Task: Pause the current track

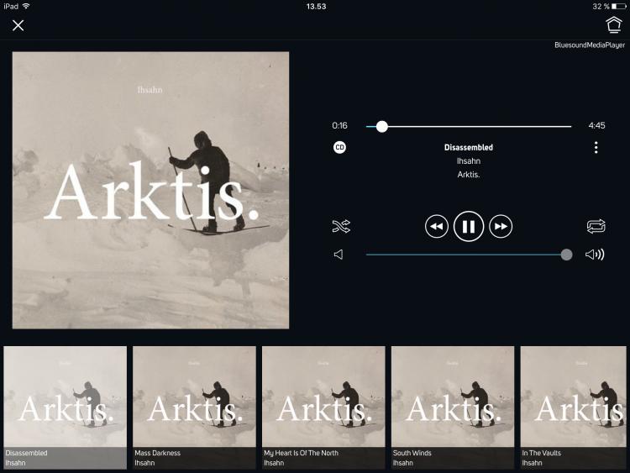Action: [469, 226]
